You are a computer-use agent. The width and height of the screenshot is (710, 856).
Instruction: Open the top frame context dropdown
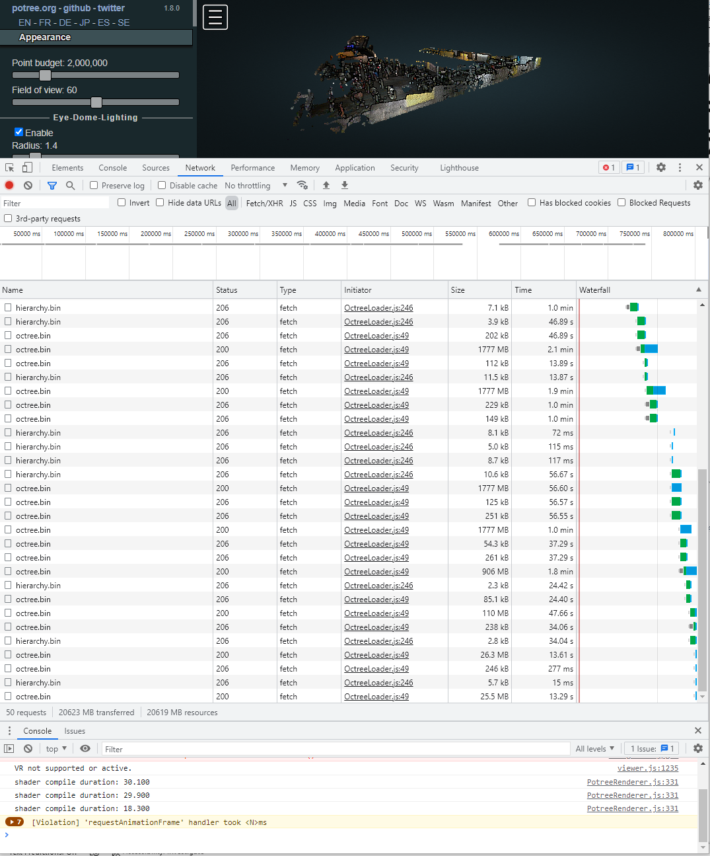[55, 748]
